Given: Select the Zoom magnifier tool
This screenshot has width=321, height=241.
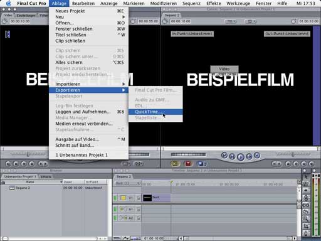Looking at the screenshot, I should (x=306, y=219).
